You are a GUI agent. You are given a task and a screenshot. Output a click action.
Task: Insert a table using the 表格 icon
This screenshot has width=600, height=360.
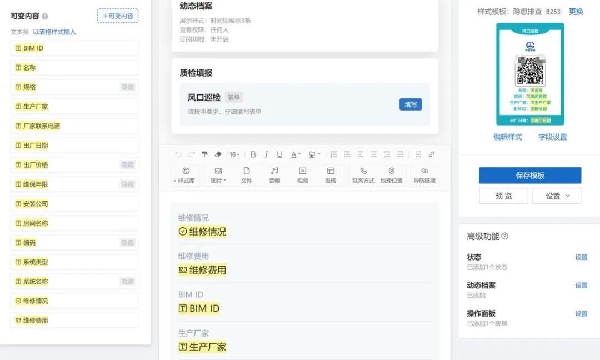[x=331, y=173]
